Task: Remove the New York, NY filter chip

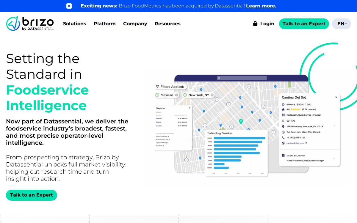Action: pyautogui.click(x=212, y=95)
